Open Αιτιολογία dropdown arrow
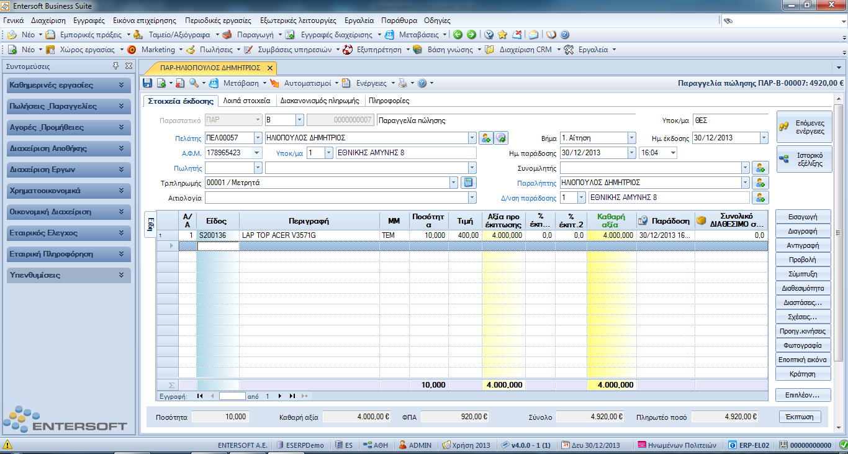Screen dimensions: 848x454 (472, 197)
